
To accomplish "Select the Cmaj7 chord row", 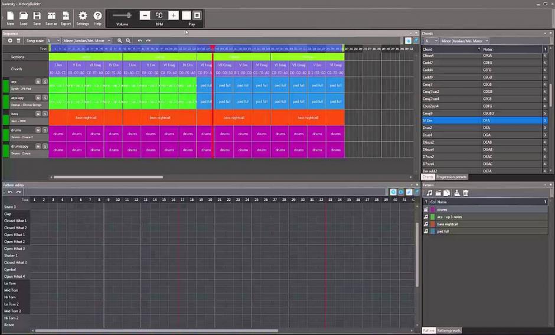I will pyautogui.click(x=485, y=84).
